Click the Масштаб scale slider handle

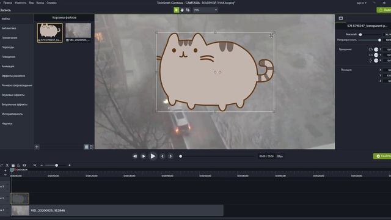pyautogui.click(x=360, y=34)
